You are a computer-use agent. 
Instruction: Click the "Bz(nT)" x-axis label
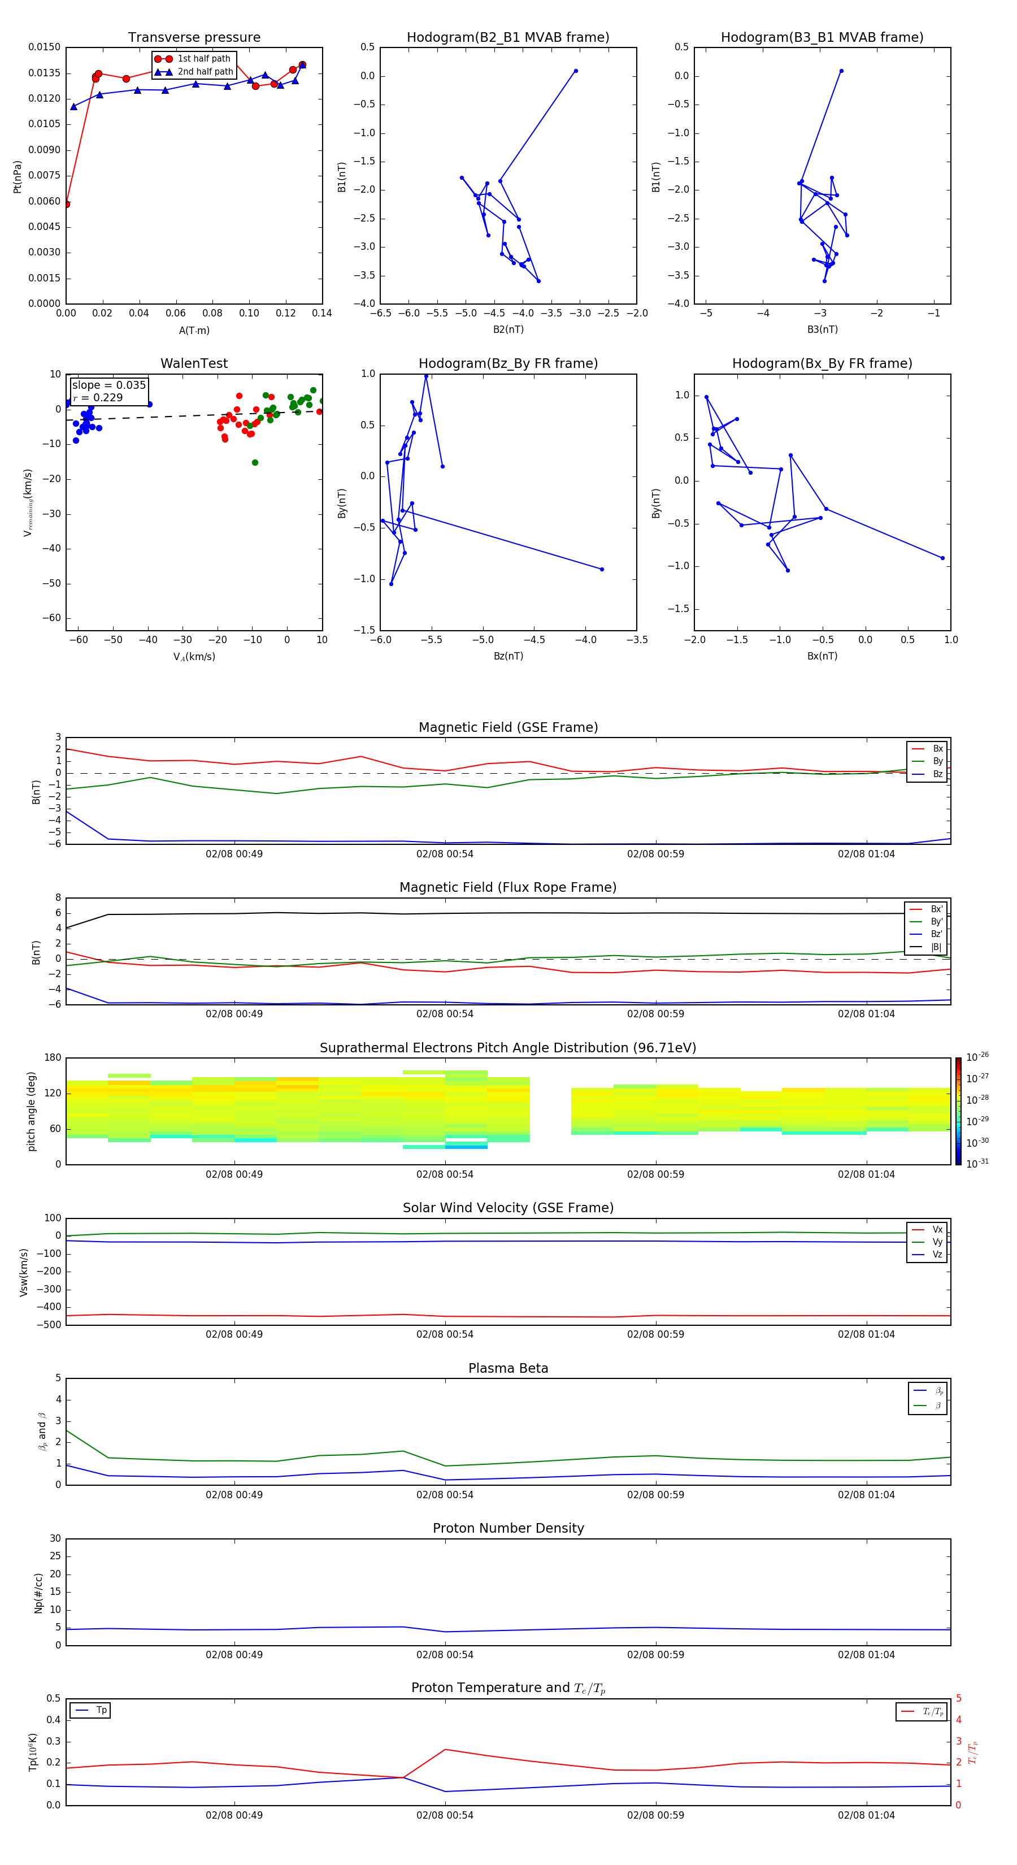pyautogui.click(x=508, y=656)
